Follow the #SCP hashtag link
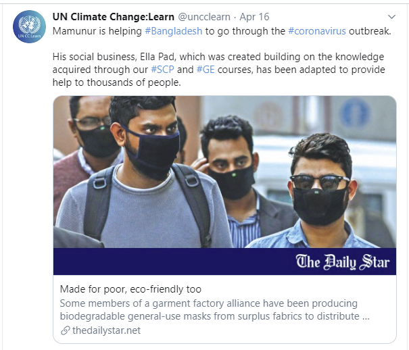This screenshot has width=409, height=350. (x=162, y=70)
